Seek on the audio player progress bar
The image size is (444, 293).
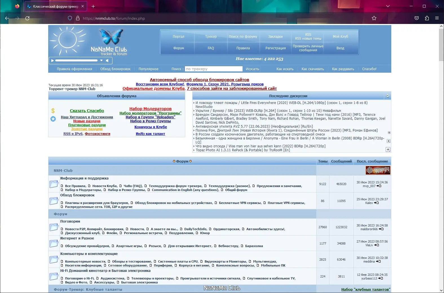pos(76,60)
